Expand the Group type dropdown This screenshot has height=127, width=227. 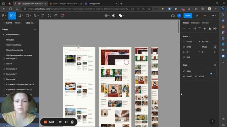click(189, 36)
